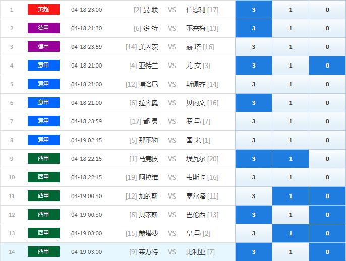This screenshot has width=346, height=261.
Task: Open away team 尤文 link
Action: coord(193,66)
